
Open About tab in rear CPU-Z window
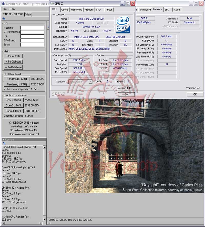coord(177,9)
